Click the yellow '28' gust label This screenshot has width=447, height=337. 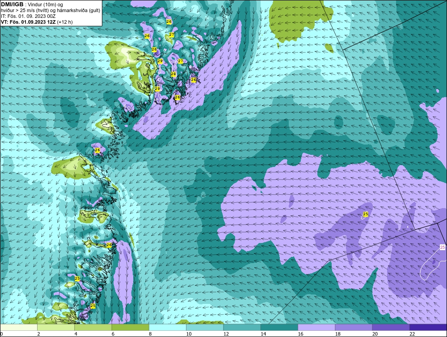tap(173, 74)
